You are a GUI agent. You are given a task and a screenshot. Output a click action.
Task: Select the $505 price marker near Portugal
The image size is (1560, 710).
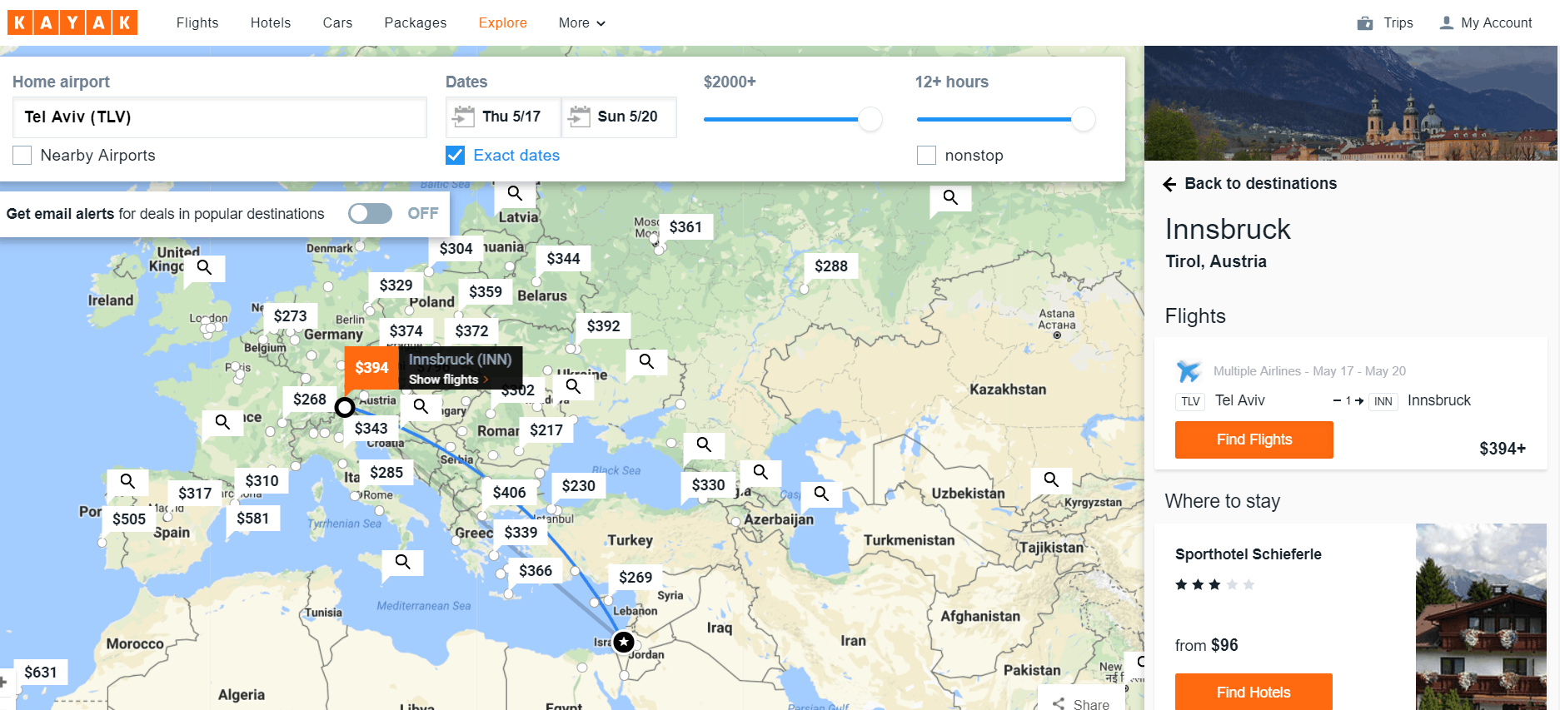[129, 519]
